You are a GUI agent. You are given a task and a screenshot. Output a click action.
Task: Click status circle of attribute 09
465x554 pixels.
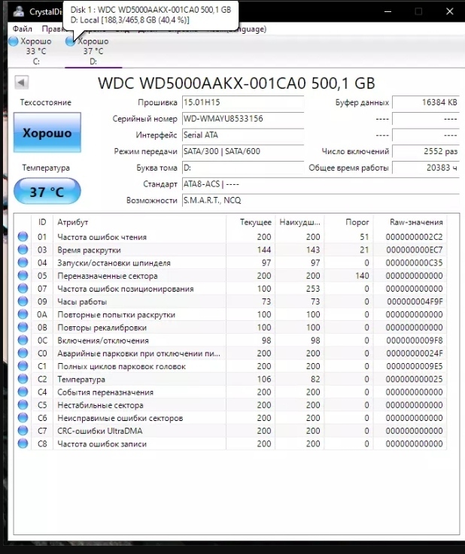[23, 301]
